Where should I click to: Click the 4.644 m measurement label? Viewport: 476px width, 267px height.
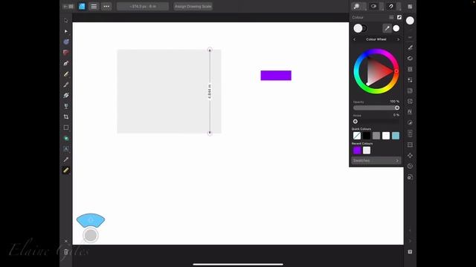point(210,91)
